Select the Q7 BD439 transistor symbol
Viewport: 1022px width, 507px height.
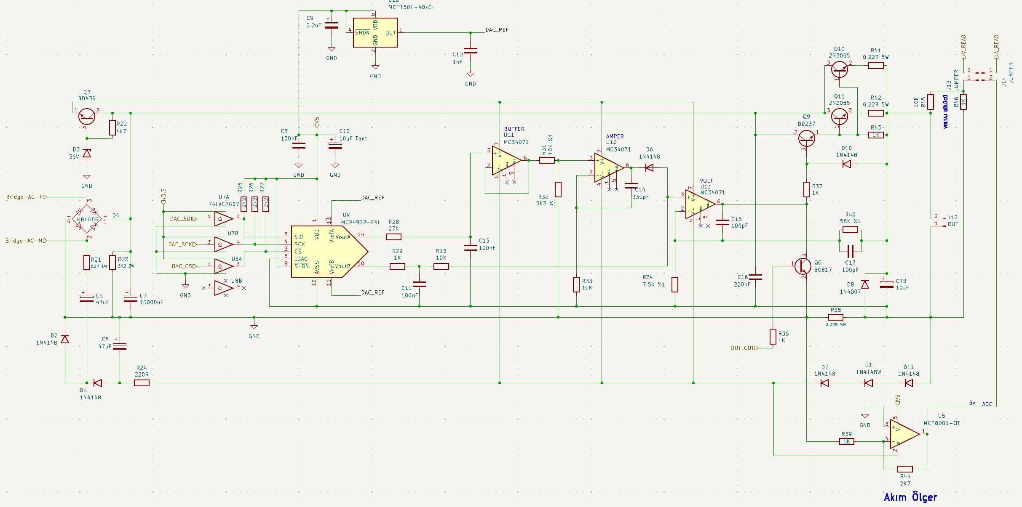pos(87,117)
